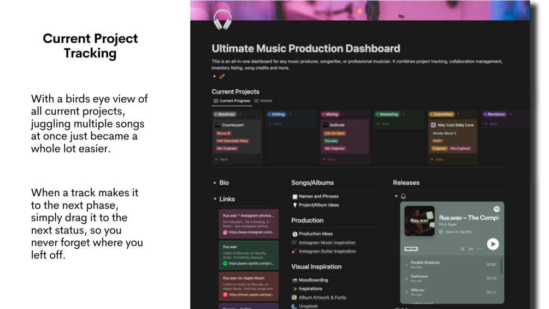Click Solitude's cover art icon

[x=326, y=125]
